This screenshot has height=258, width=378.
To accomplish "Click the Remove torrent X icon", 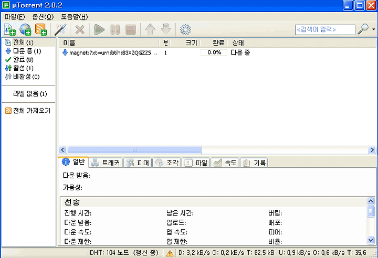I will point(80,30).
